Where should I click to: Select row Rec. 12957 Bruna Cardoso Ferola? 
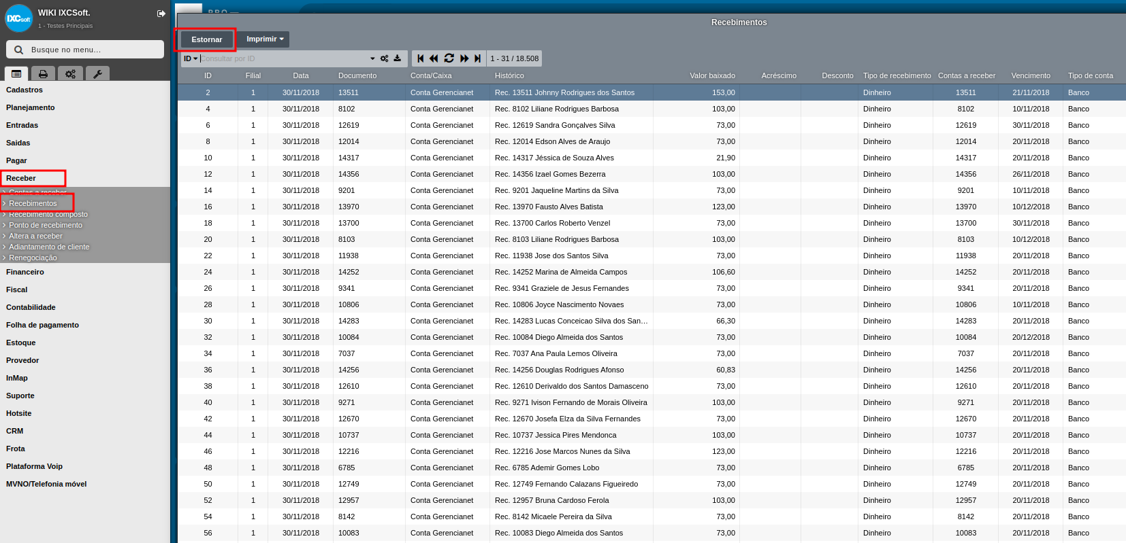(x=652, y=500)
